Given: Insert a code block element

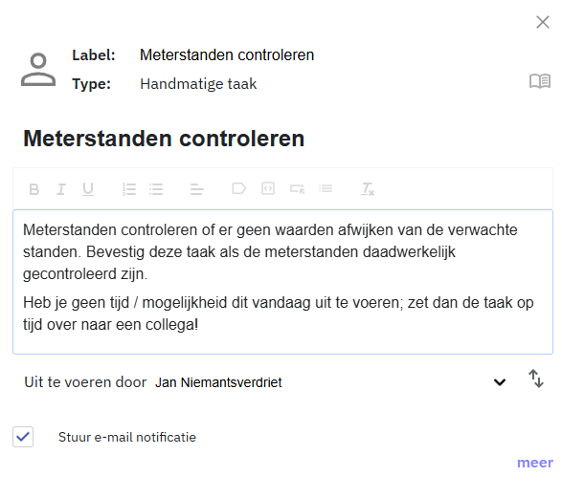Looking at the screenshot, I should (268, 188).
